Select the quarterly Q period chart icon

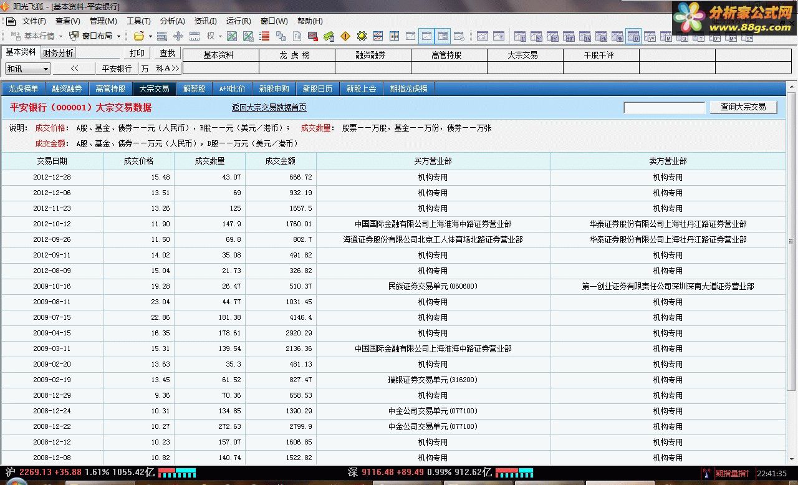point(682,37)
